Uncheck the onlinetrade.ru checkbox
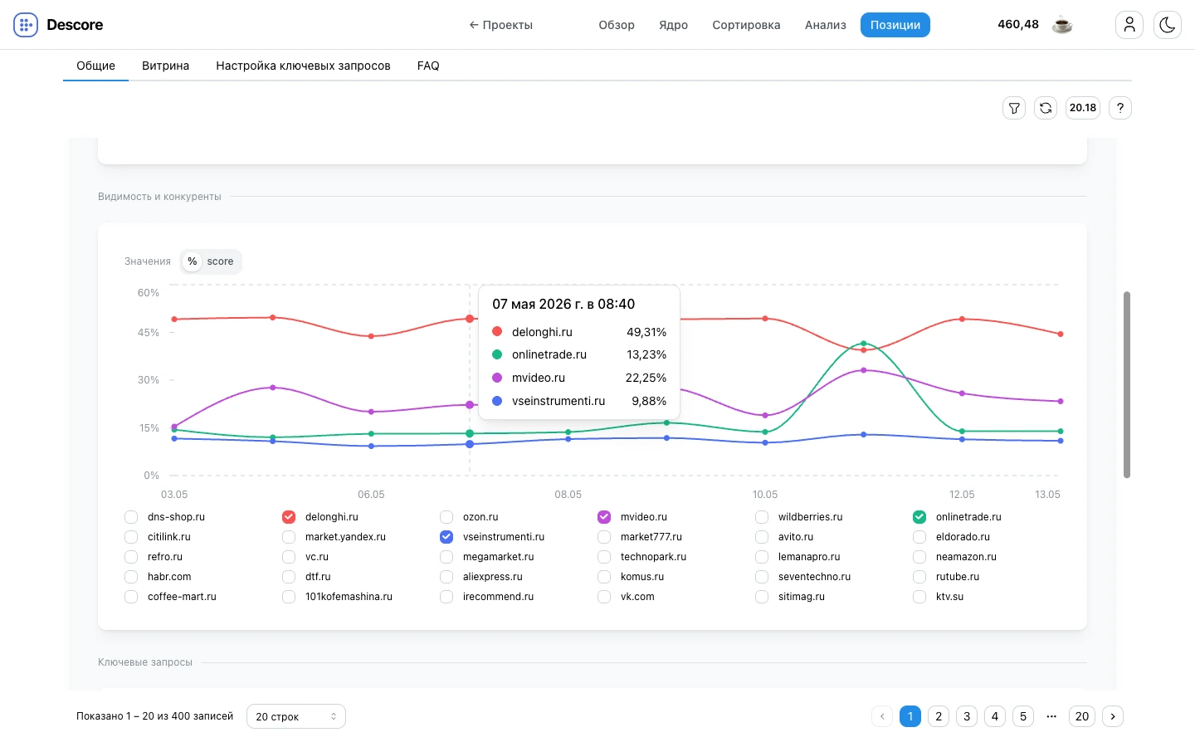1195x747 pixels. 919,517
